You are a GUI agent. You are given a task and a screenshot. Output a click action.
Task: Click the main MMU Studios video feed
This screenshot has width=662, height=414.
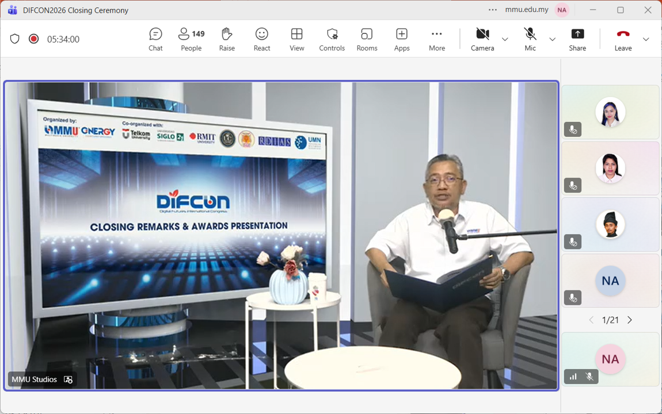pos(281,236)
